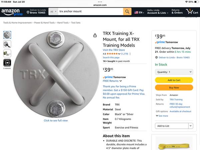Open the Quantity dropdown
The height and width of the screenshot is (150, 200).
pos(174,72)
